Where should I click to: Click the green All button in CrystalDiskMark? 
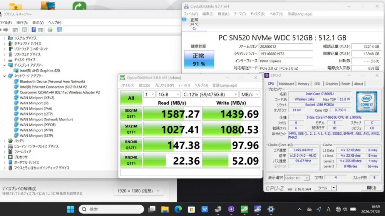point(131,98)
